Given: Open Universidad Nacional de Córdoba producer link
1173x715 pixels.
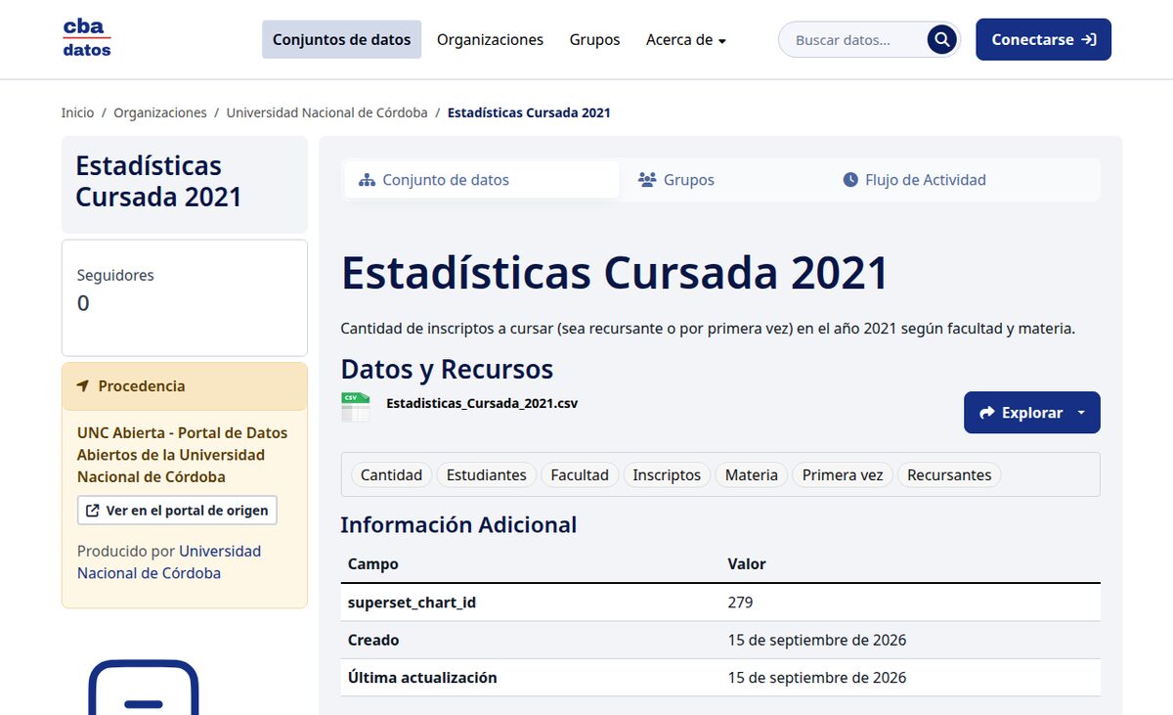Looking at the screenshot, I should pyautogui.click(x=169, y=562).
